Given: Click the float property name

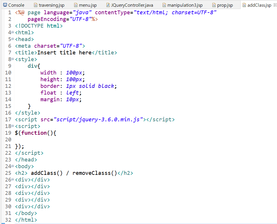Looking at the screenshot, I should (48, 93).
